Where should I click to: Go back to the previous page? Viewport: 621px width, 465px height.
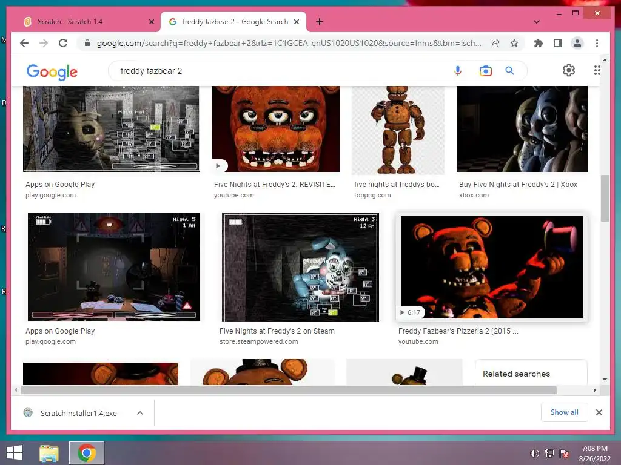tap(24, 43)
